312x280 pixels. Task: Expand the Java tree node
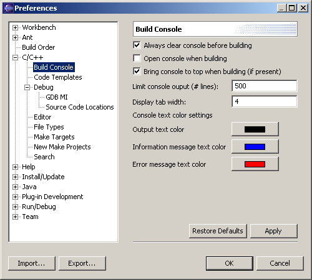(x=15, y=187)
